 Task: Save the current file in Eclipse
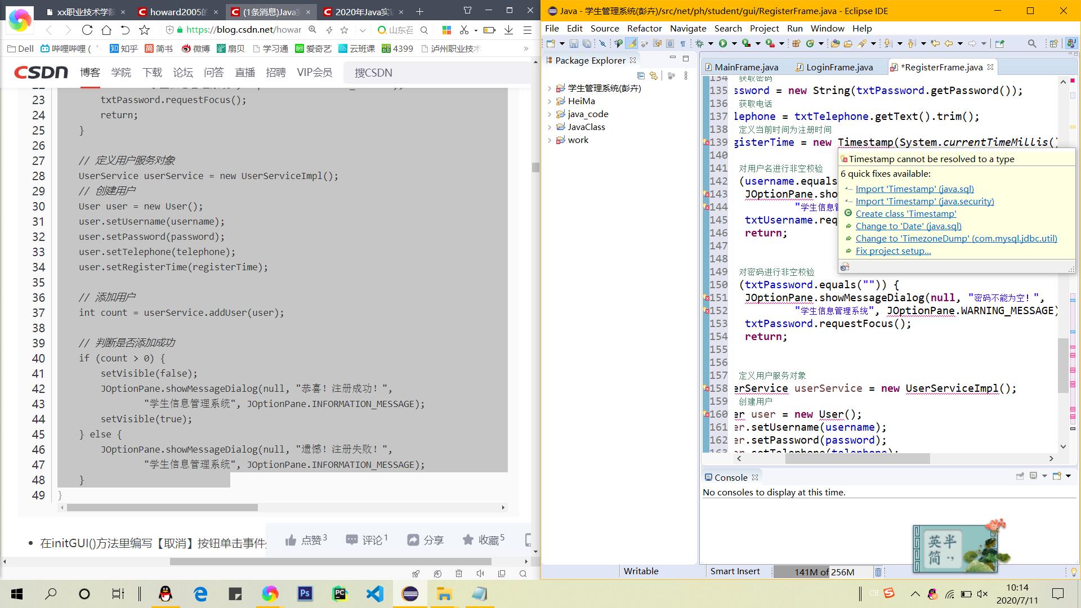pos(574,43)
